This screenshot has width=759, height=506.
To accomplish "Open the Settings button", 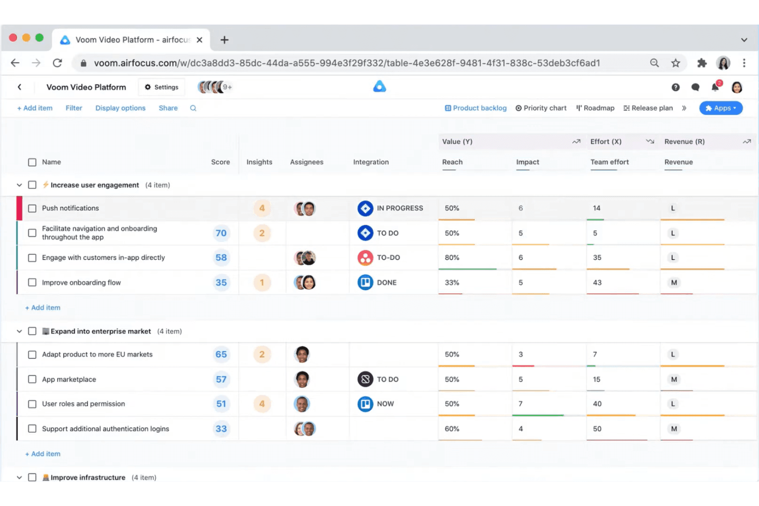I will pos(162,87).
